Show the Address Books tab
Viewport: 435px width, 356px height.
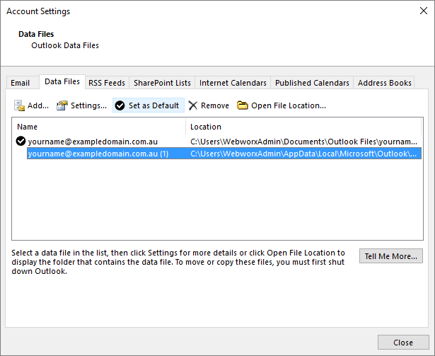click(x=384, y=83)
